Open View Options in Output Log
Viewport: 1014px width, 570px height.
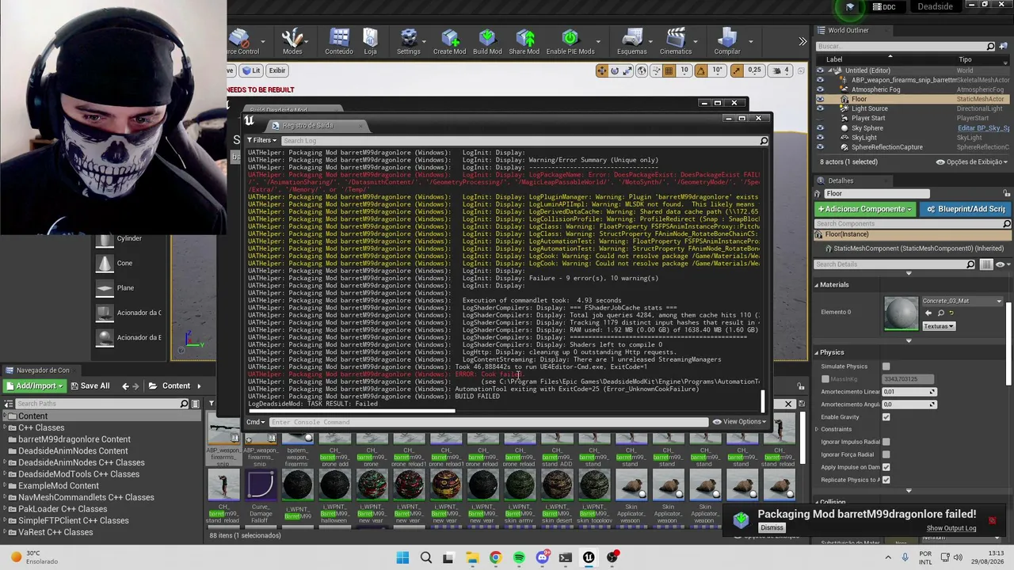[739, 422]
